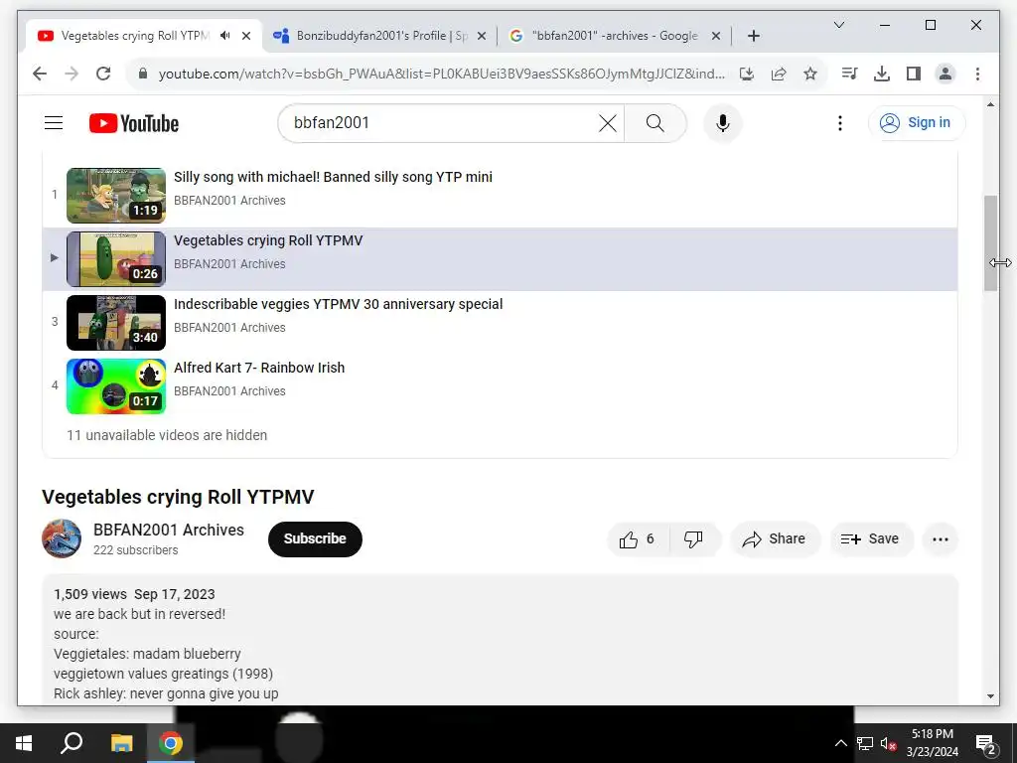Open the network tray icon
The height and width of the screenshot is (763, 1017).
865,743
